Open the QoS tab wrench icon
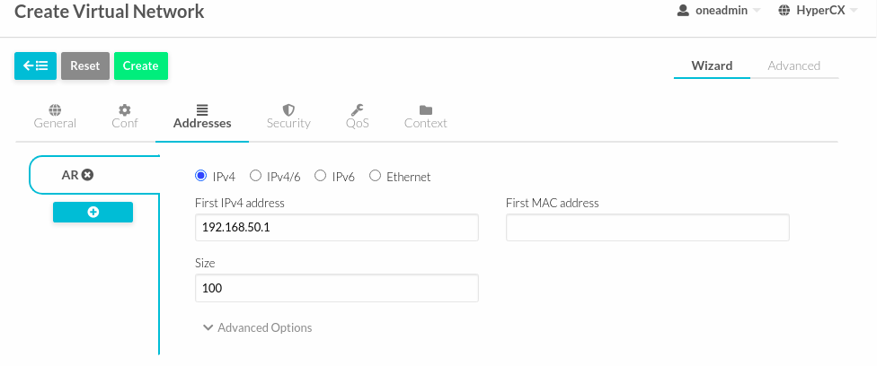Viewport: 877px width, 366px height. click(357, 110)
